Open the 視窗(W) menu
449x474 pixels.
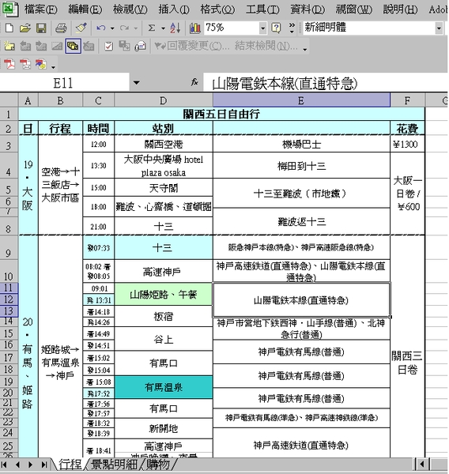point(353,9)
